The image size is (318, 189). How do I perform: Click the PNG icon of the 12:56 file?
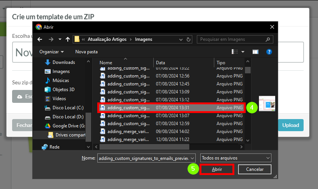tap(103, 76)
